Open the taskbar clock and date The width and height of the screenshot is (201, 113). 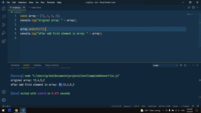click(x=190, y=110)
